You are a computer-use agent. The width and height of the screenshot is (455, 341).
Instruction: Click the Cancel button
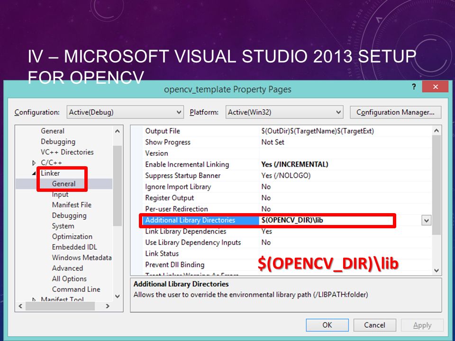point(374,325)
